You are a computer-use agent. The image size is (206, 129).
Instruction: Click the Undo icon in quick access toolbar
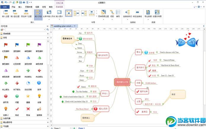pos(6,2)
